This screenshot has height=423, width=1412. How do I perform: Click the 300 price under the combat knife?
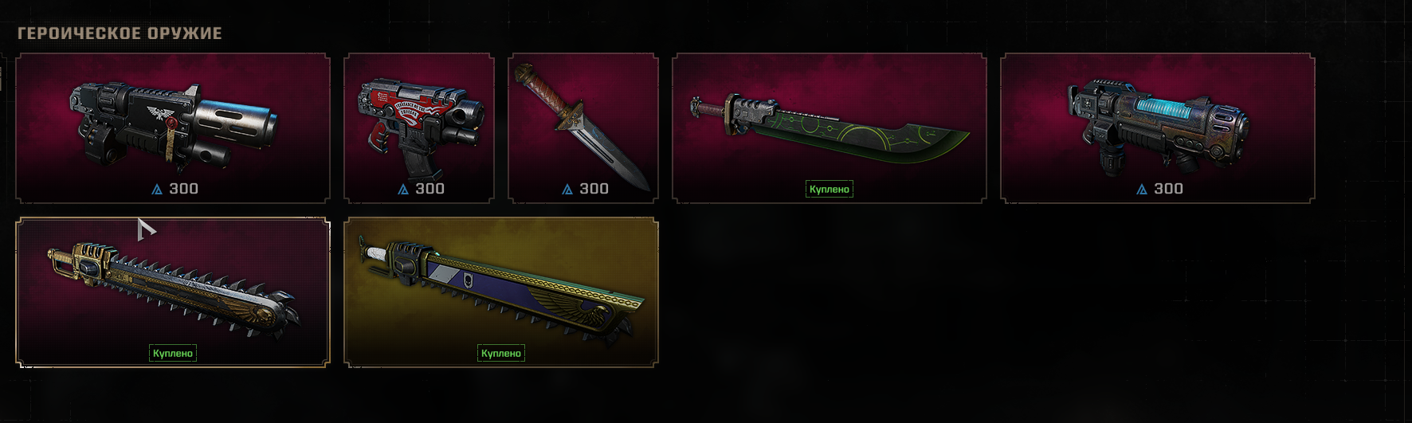pyautogui.click(x=594, y=189)
